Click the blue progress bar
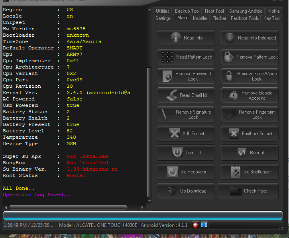Image resolution: width=289 pixels, height=238 pixels. click(x=144, y=216)
